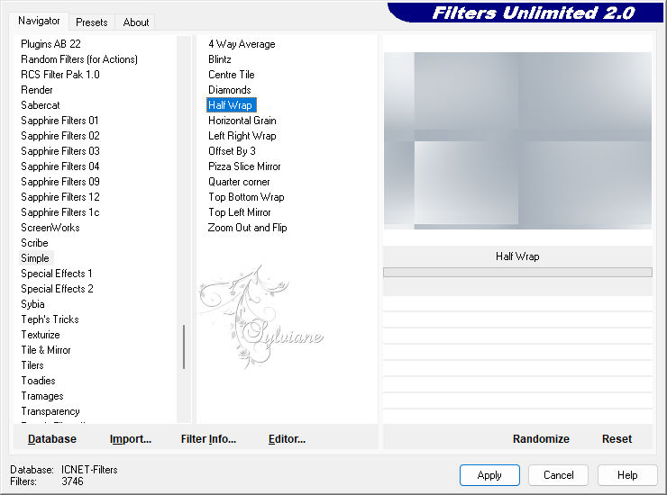This screenshot has height=495, width=667.
Task: Select the Scribe category
Action: tap(34, 243)
